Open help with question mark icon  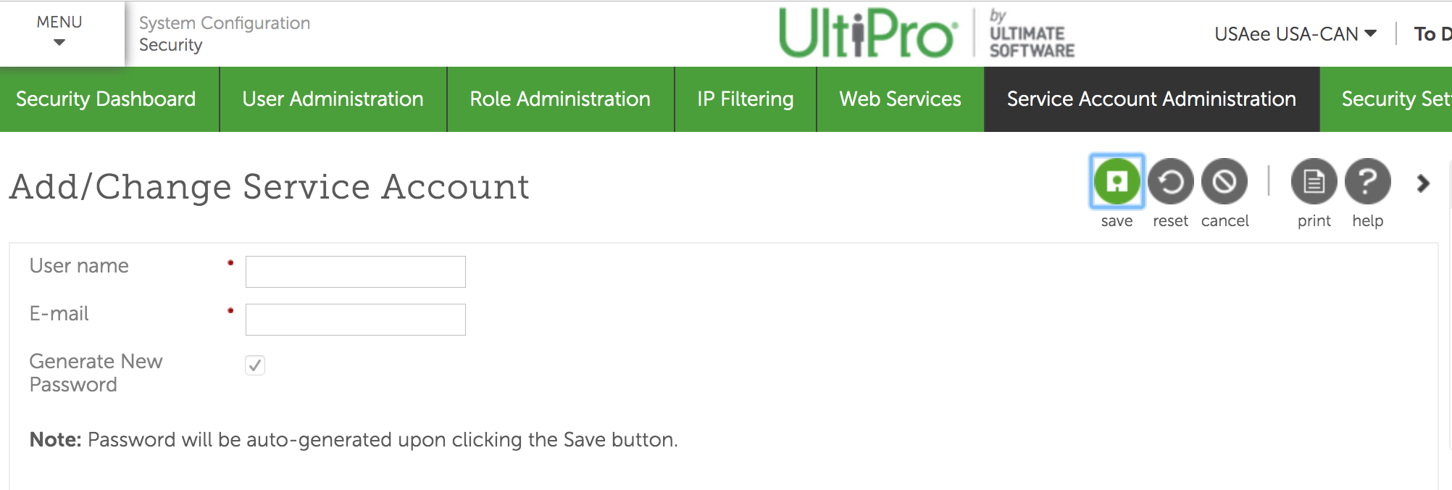coord(1367,181)
